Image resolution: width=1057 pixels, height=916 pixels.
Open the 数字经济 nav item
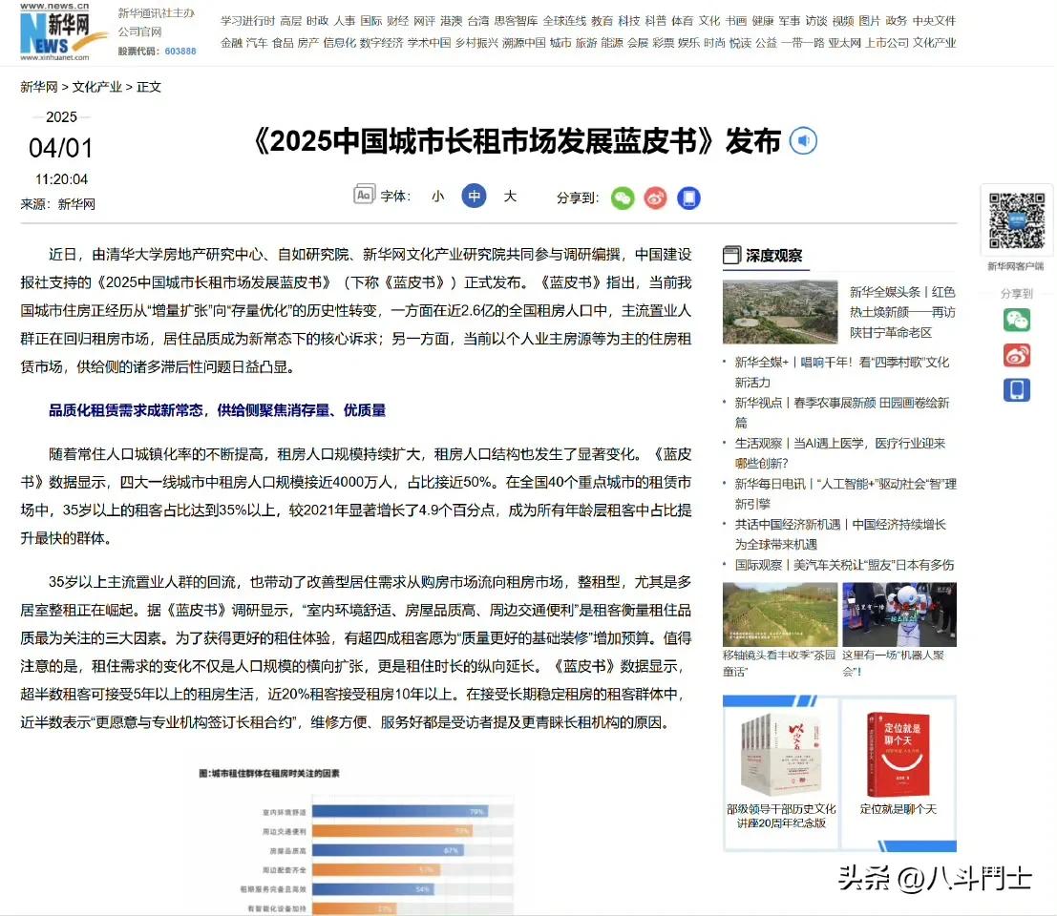(x=381, y=43)
